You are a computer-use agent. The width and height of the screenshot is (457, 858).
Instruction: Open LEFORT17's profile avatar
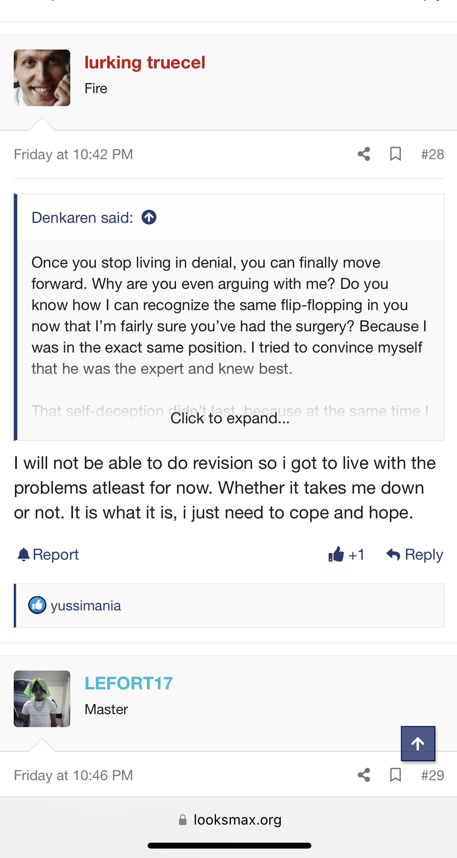pos(42,699)
